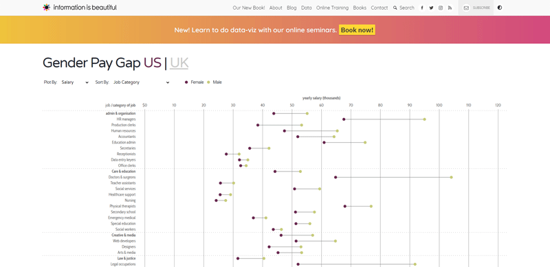The width and height of the screenshot is (550, 267).
Task: Click the Information is Beautiful logo
Action: click(x=80, y=8)
